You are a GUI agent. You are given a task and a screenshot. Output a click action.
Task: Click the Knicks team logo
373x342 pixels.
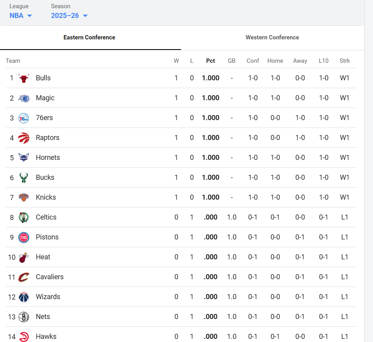coord(24,198)
